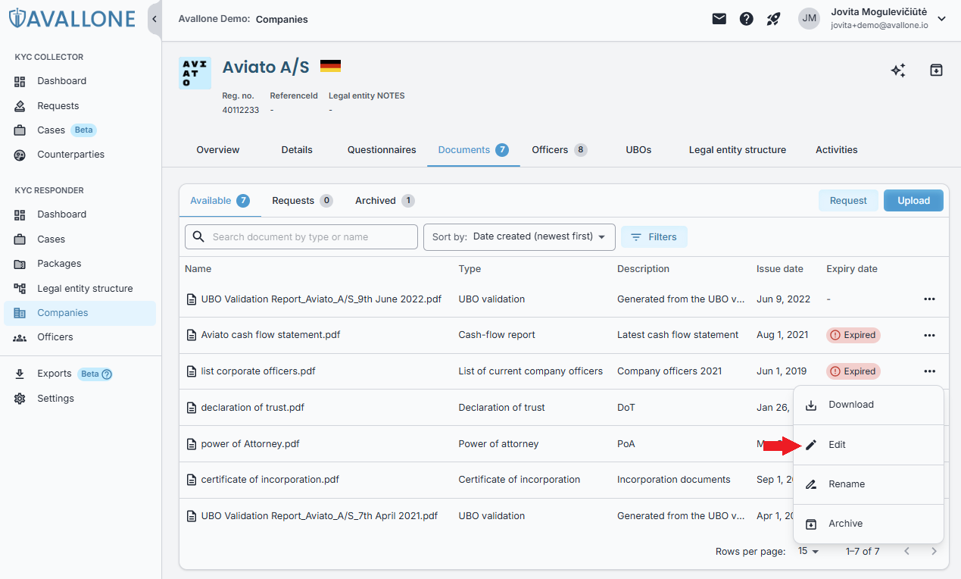Screen dimensions: 961x579
Task: Open declaration of trust.pdf
Action: tap(252, 408)
